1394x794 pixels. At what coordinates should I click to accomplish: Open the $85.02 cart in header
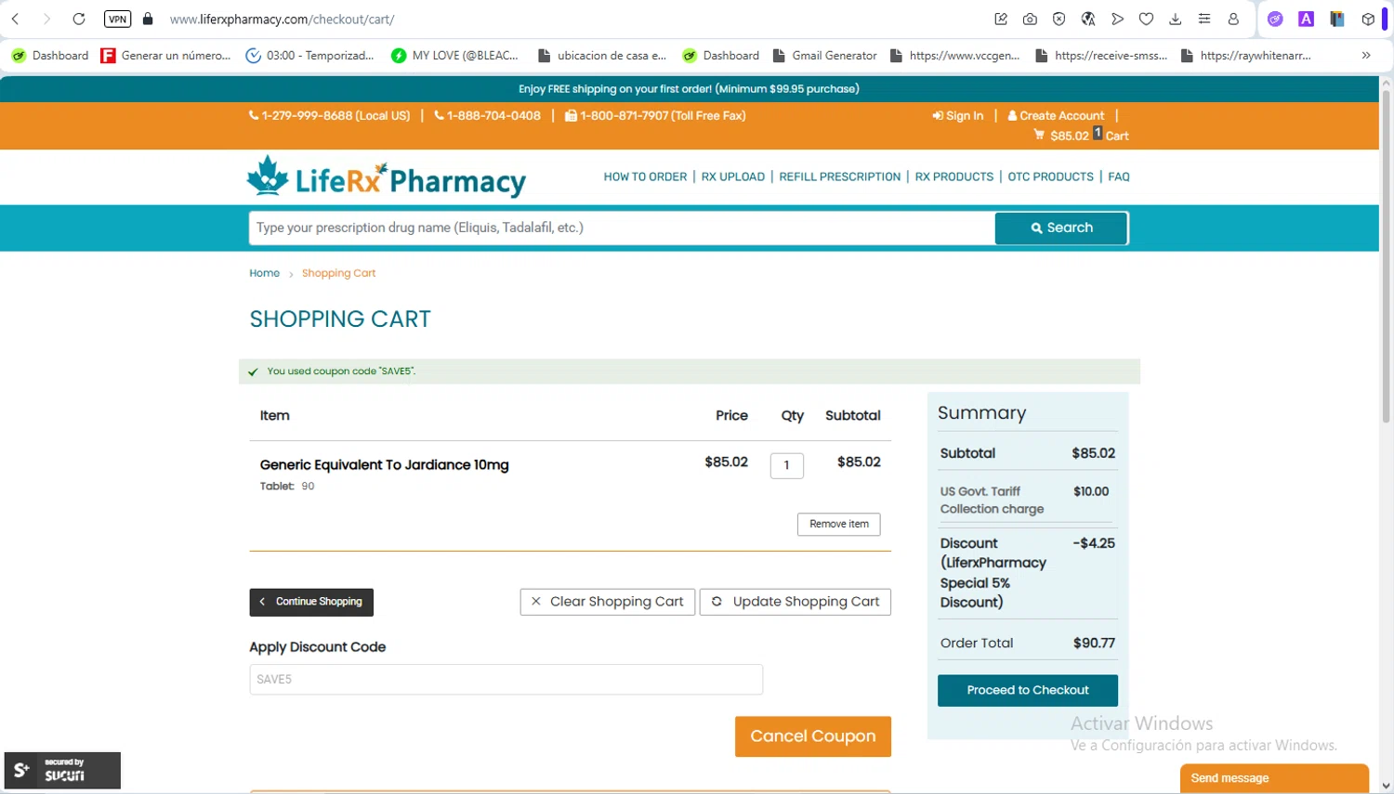coord(1082,136)
